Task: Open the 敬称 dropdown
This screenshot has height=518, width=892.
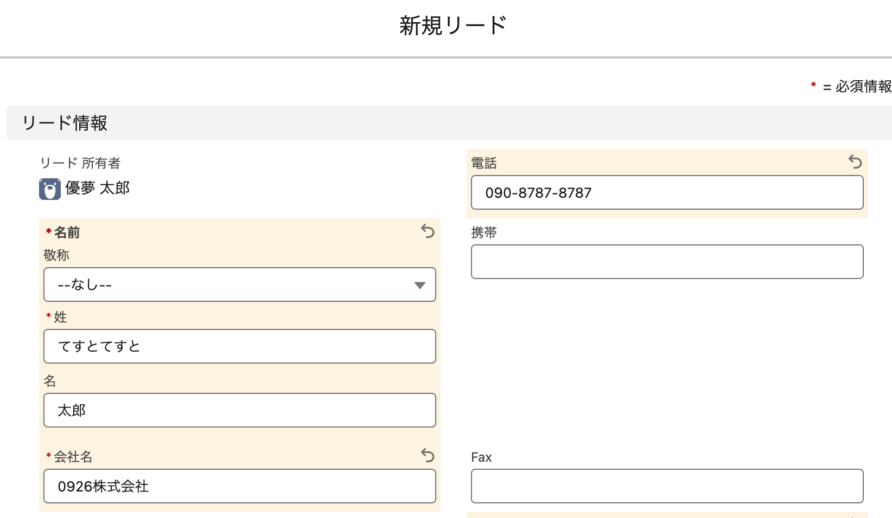Action: tap(239, 284)
